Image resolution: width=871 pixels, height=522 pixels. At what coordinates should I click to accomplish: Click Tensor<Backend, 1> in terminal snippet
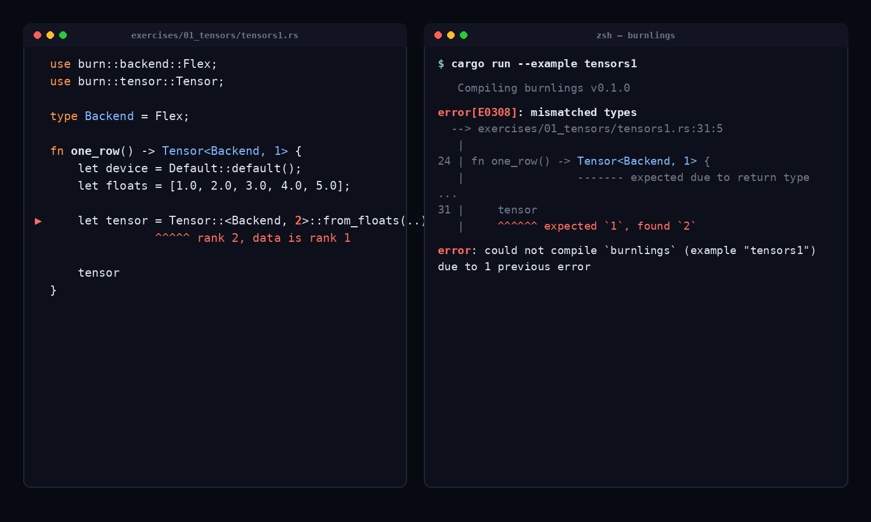[x=637, y=161]
